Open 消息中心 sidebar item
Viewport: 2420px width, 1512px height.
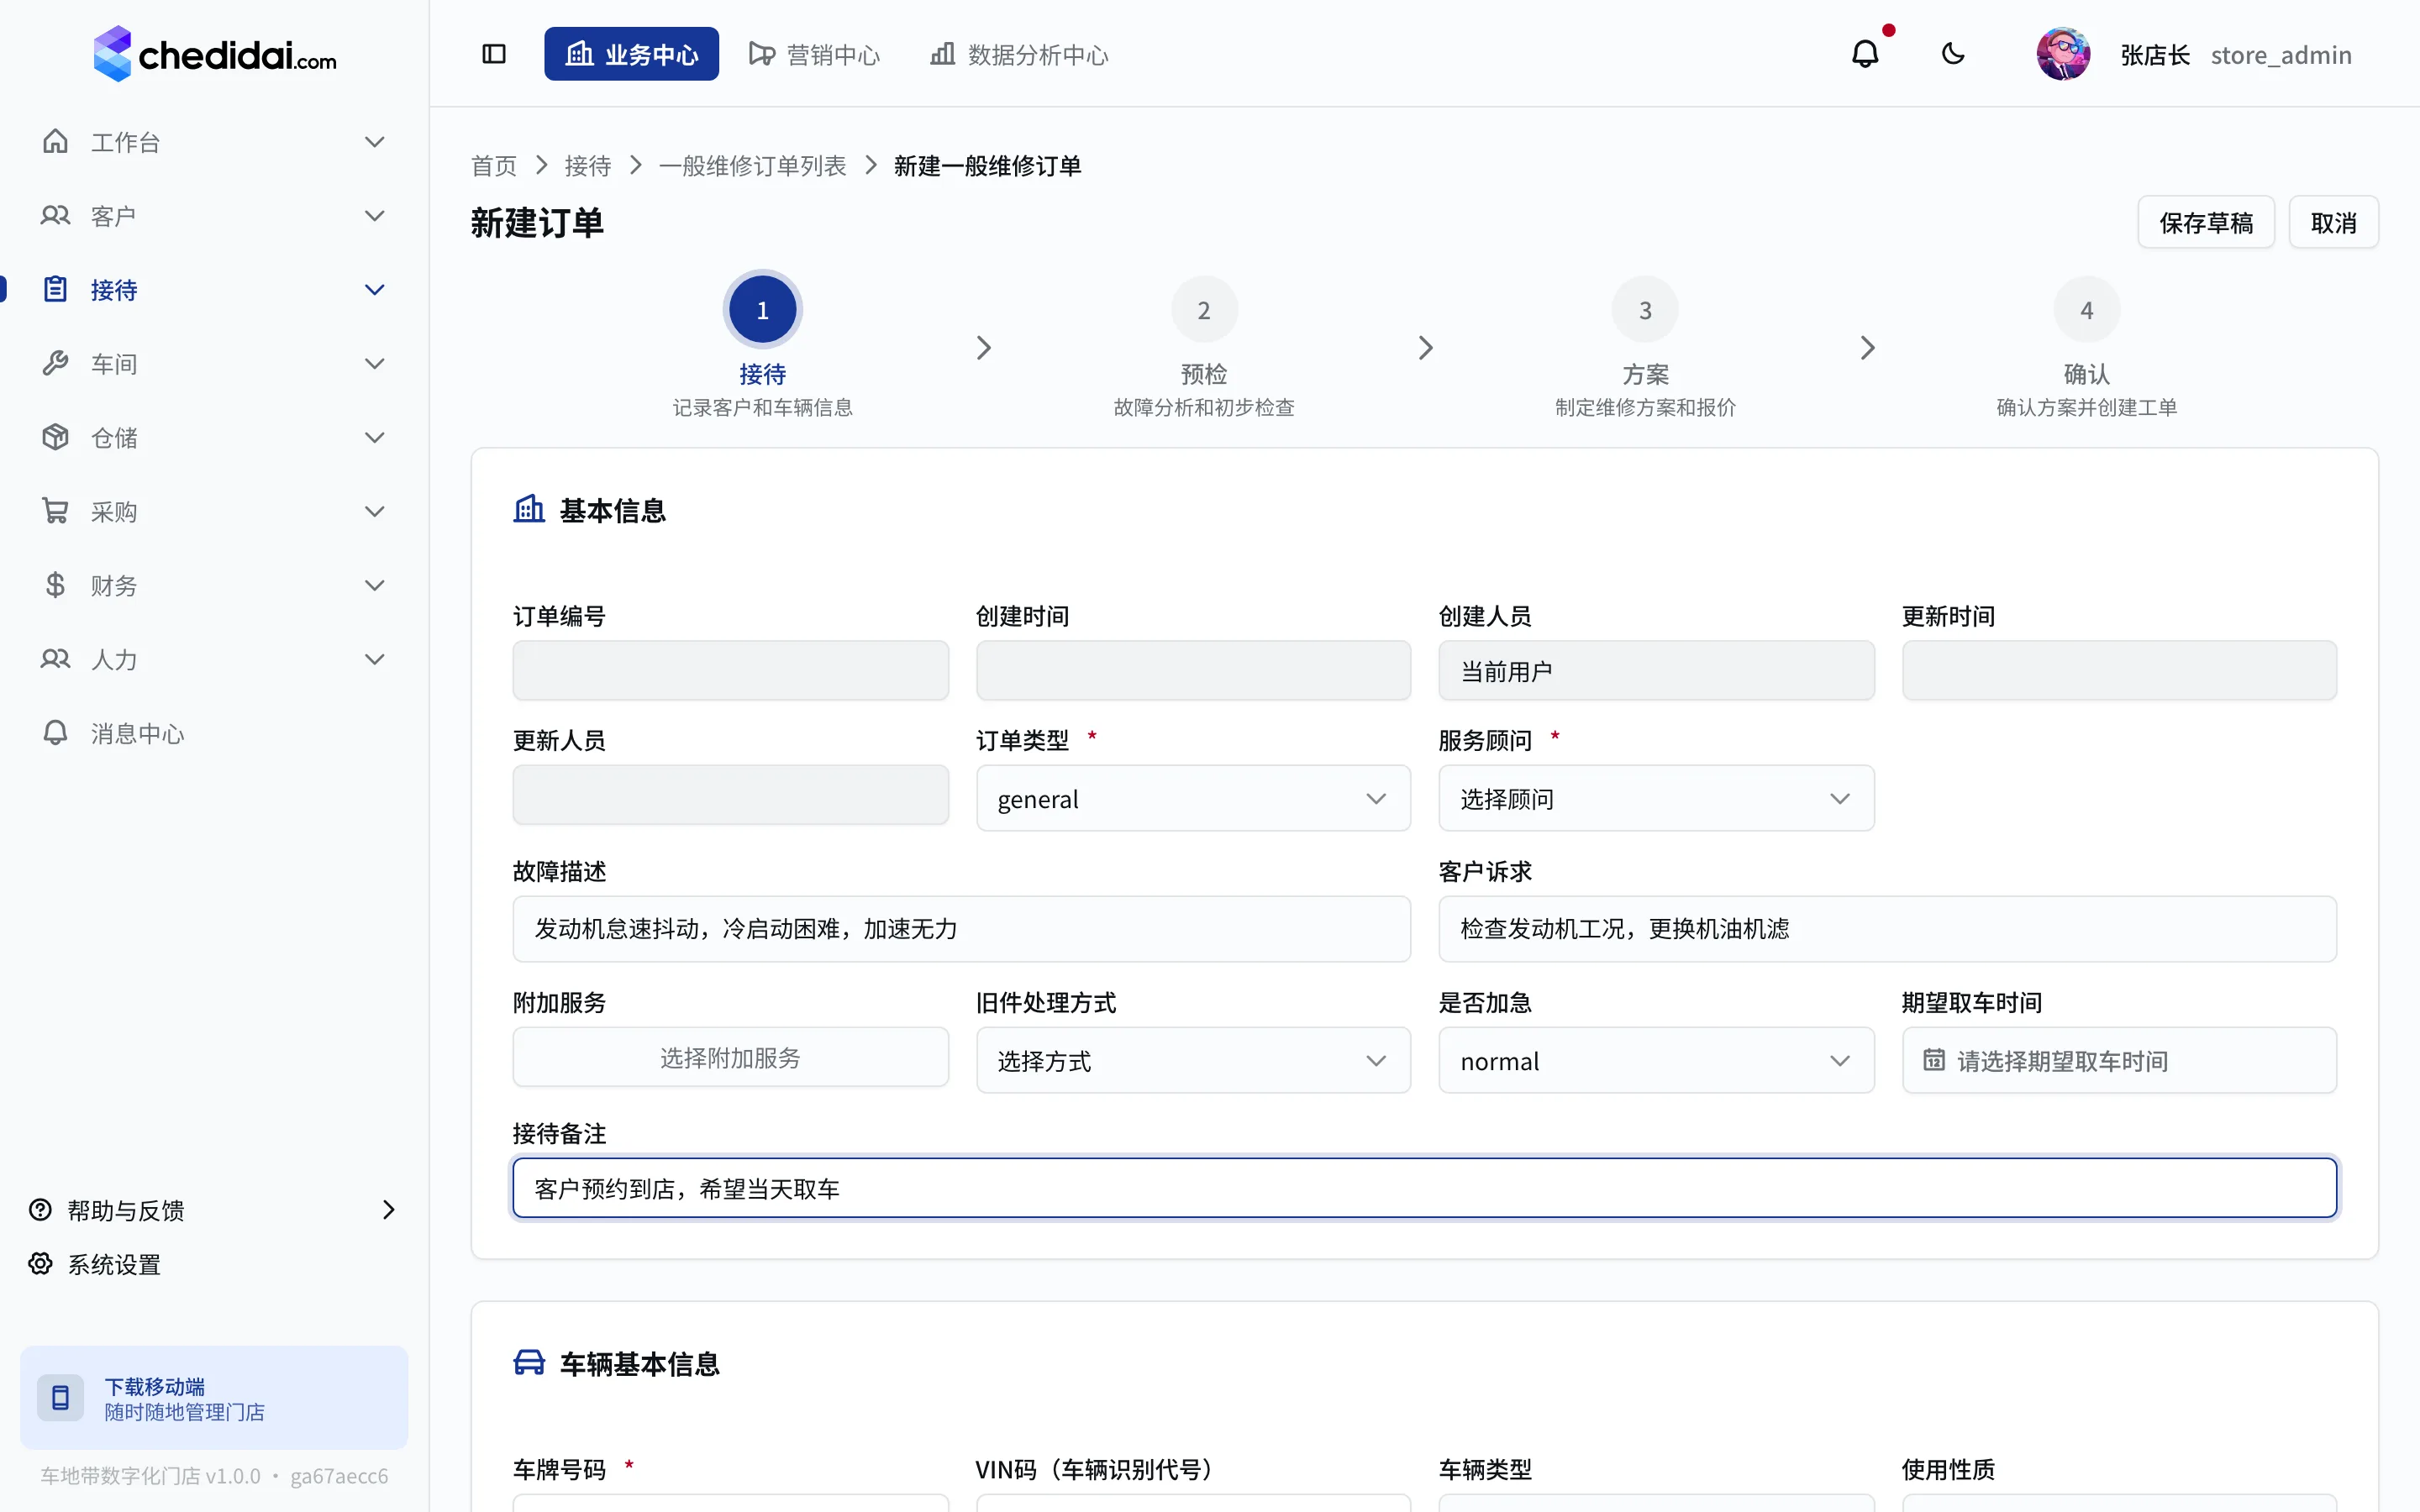tap(214, 733)
